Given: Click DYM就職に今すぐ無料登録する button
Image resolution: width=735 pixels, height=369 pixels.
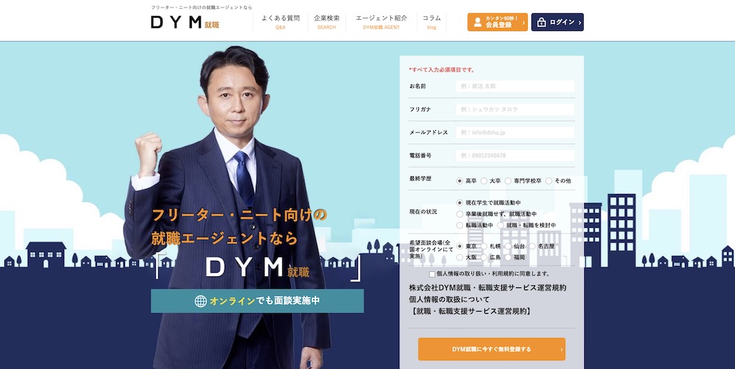Looking at the screenshot, I should (492, 349).
